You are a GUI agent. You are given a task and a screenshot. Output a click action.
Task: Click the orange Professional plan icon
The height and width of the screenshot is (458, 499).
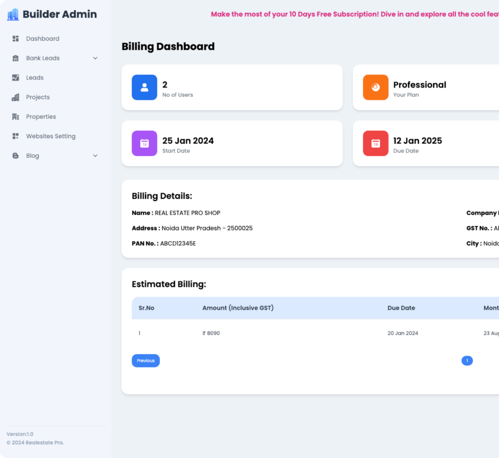pyautogui.click(x=375, y=87)
